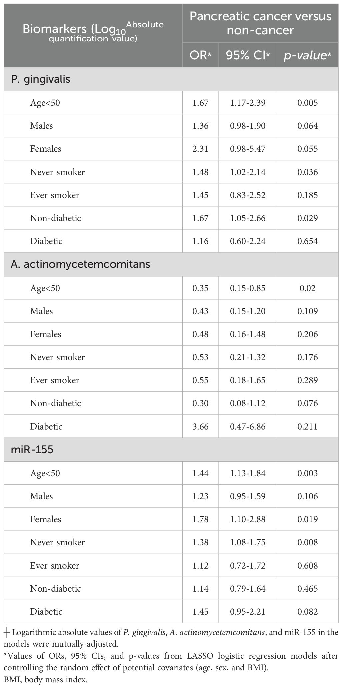
Task: Click the OR column header
Action: pyautogui.click(x=200, y=55)
